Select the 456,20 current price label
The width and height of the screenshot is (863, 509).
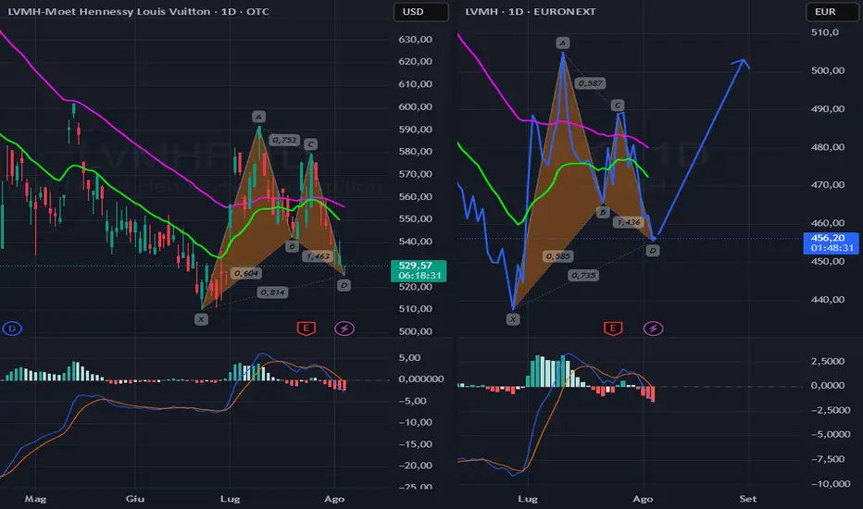pyautogui.click(x=832, y=242)
